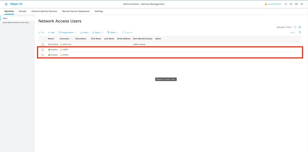Open the settings gear in top header

(302, 4)
